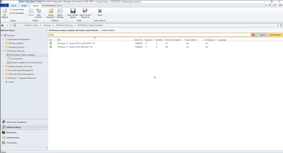Image resolution: width=283 pixels, height=153 pixels.
Task: Expand the Software Updates tree node
Action: point(3,43)
